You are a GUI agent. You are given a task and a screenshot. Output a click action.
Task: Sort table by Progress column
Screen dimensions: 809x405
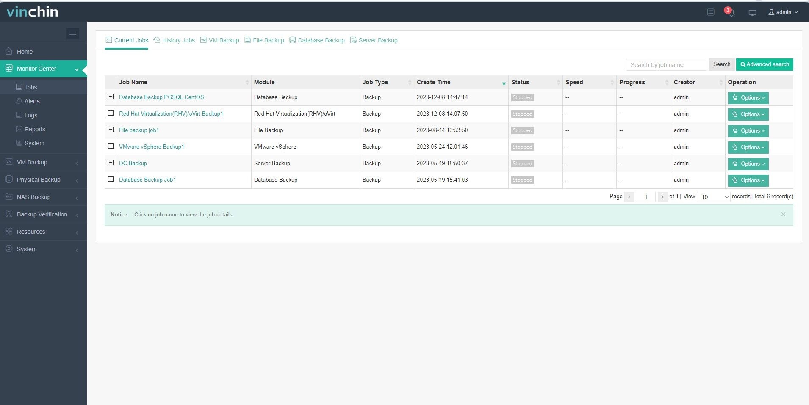point(643,82)
